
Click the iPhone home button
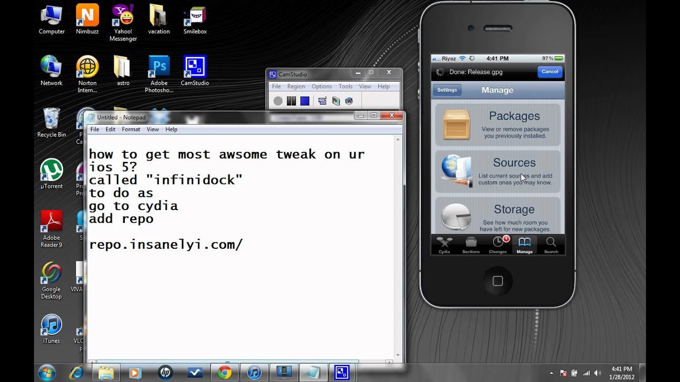[x=498, y=281]
